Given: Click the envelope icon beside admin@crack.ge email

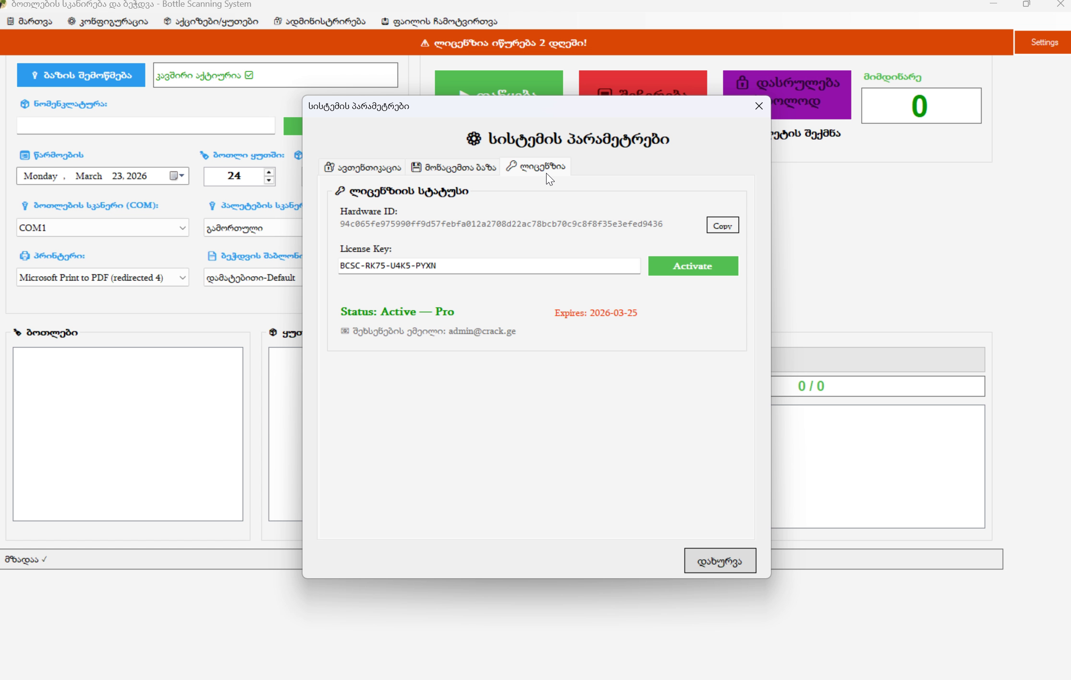Looking at the screenshot, I should coord(344,331).
